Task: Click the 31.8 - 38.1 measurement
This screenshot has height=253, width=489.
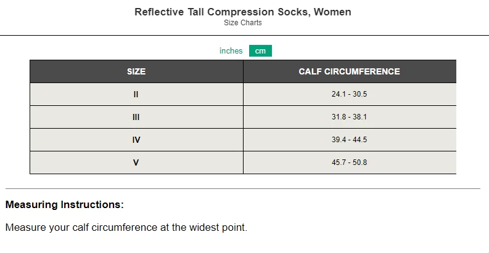Action: pos(349,117)
